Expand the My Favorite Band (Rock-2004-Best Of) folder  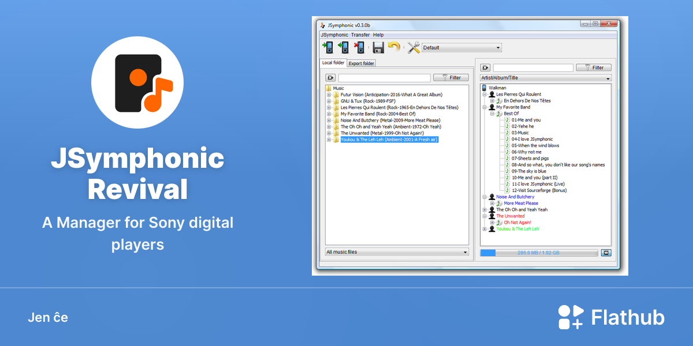pyautogui.click(x=329, y=114)
